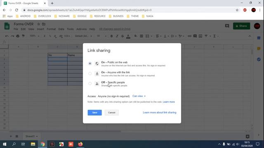The image size is (264, 148).
Task: Click the Create filter icon
Action: click(206, 36)
